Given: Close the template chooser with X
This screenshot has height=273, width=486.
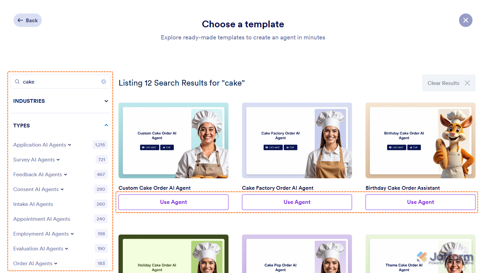Looking at the screenshot, I should tap(466, 20).
